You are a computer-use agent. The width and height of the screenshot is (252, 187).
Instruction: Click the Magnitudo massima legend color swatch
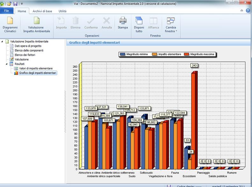click(187, 54)
